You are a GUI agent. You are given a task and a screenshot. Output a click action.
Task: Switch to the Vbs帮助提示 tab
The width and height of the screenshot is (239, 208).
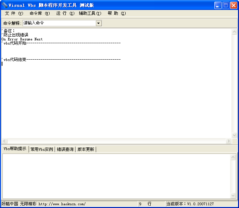pos(15,149)
